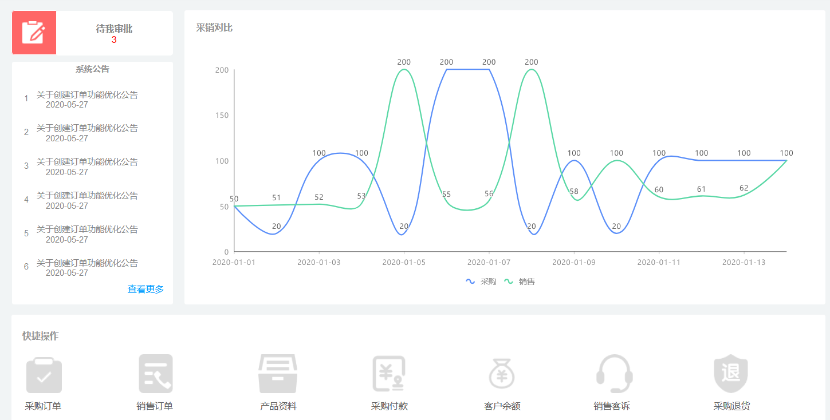The height and width of the screenshot is (420, 830).
Task: Click the 150 y-axis label
Action: pyautogui.click(x=222, y=115)
